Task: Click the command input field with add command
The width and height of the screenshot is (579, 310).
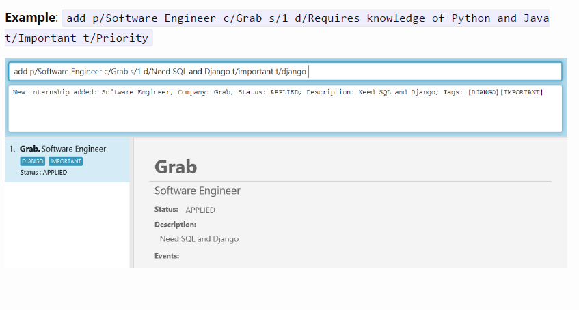Action: point(285,72)
